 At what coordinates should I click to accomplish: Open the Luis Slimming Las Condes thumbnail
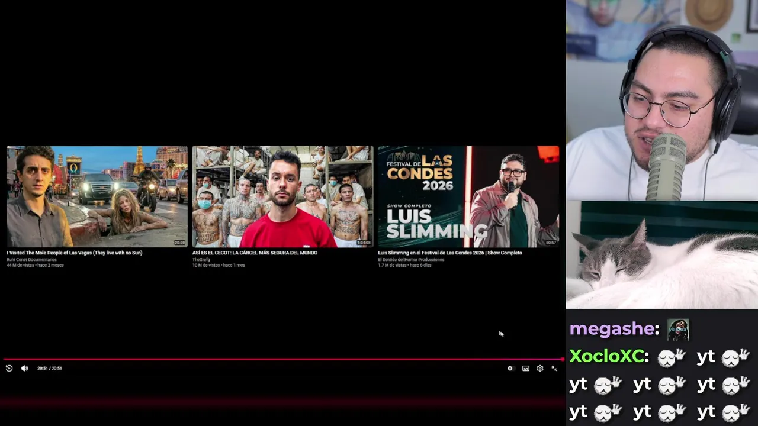(x=468, y=196)
